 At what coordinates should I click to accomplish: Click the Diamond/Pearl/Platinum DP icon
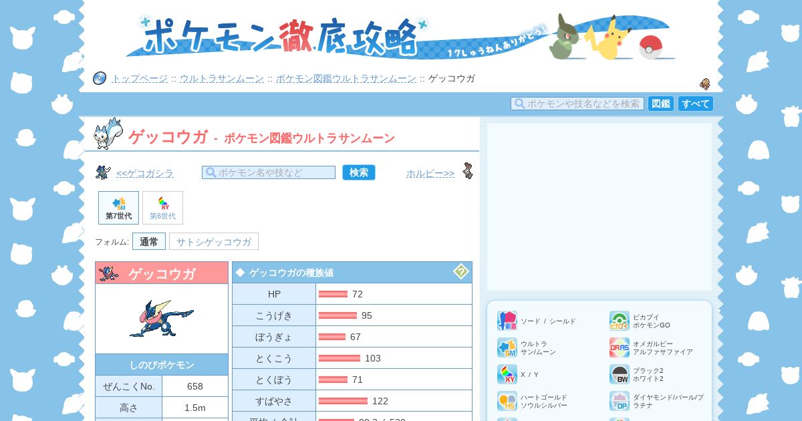tap(619, 401)
